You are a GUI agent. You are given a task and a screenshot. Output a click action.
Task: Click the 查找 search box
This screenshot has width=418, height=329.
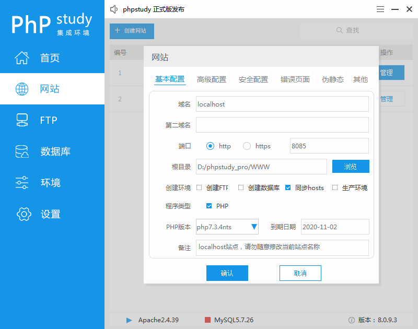point(356,31)
